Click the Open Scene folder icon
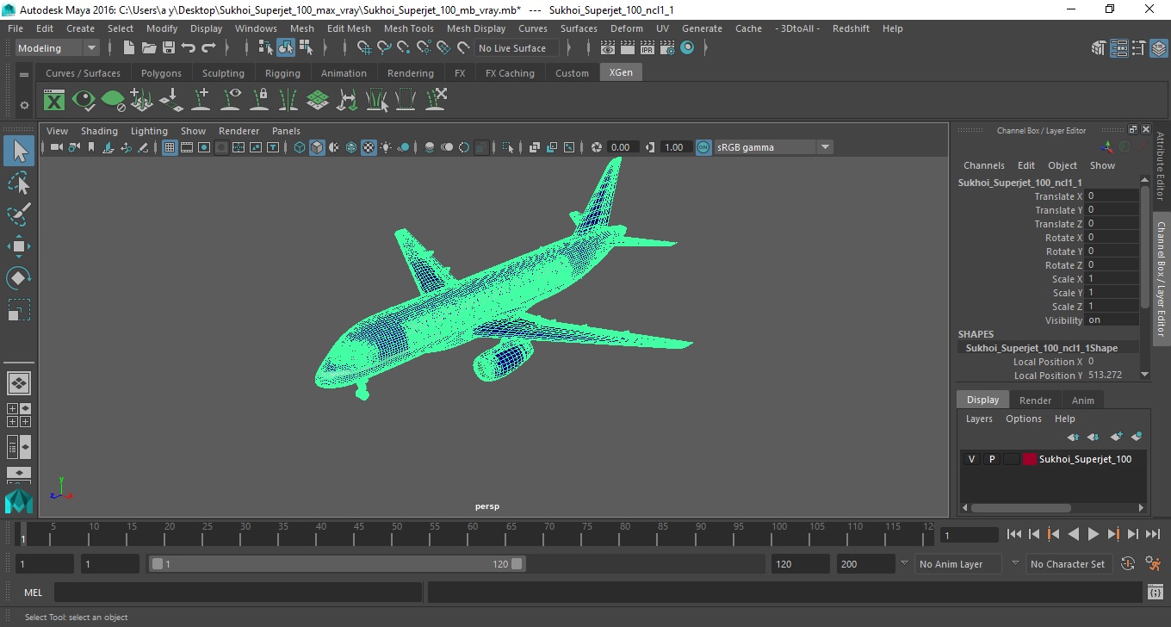1171x627 pixels. [x=149, y=48]
